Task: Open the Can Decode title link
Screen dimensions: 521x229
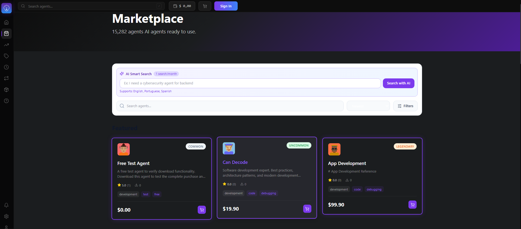Action: 235,162
